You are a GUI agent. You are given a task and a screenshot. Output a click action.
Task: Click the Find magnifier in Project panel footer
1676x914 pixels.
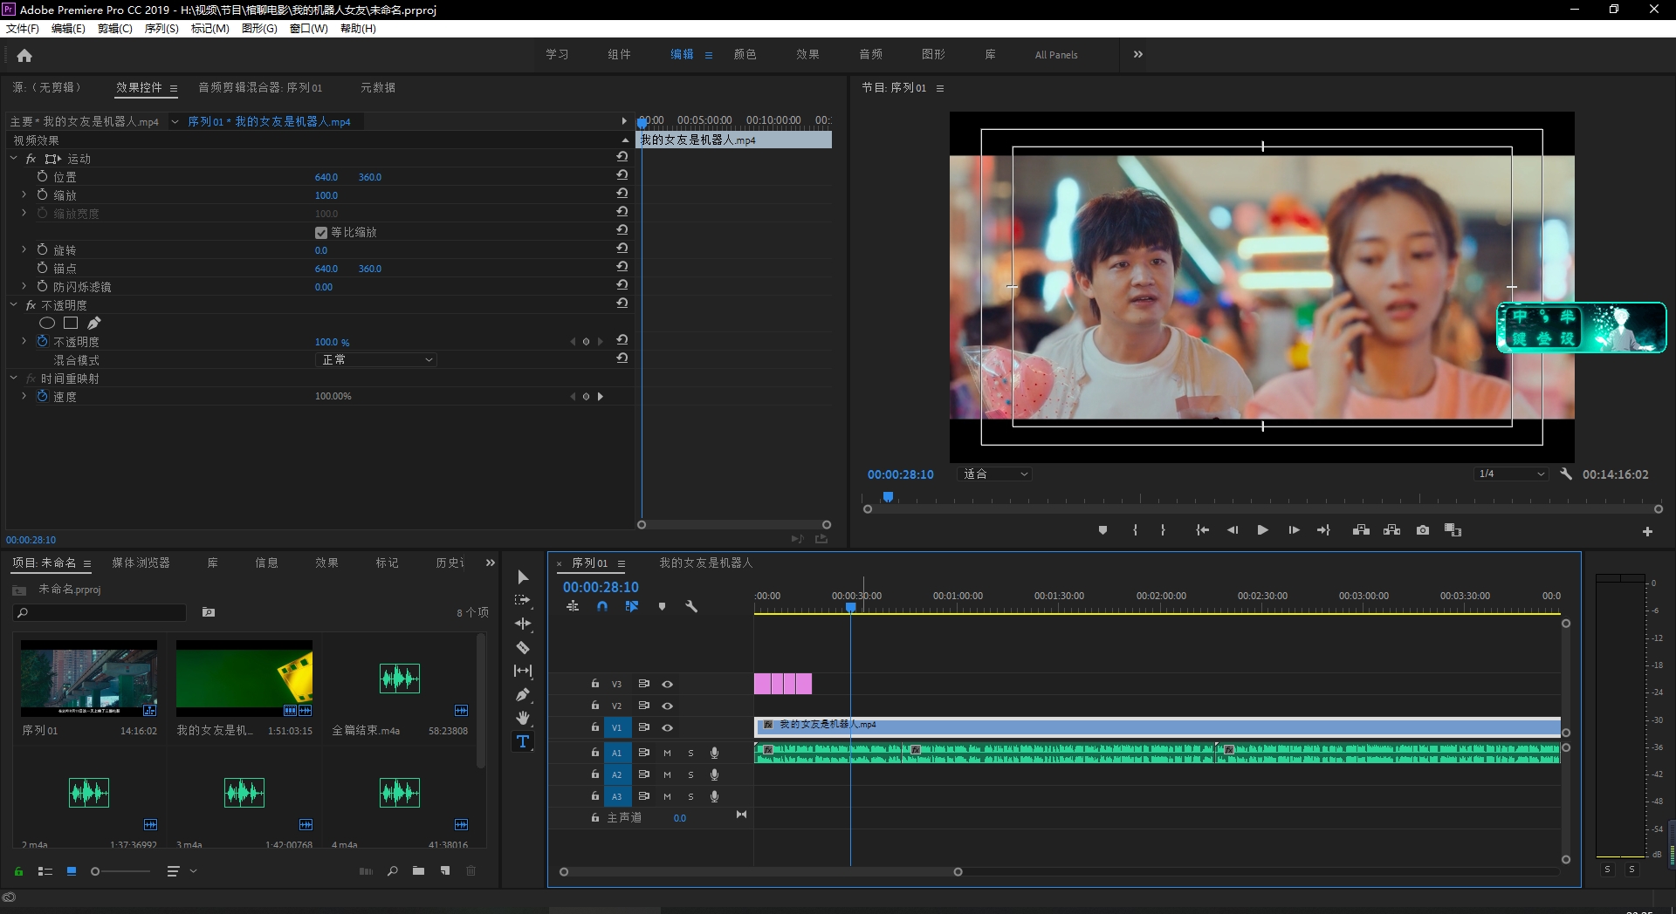click(x=393, y=870)
